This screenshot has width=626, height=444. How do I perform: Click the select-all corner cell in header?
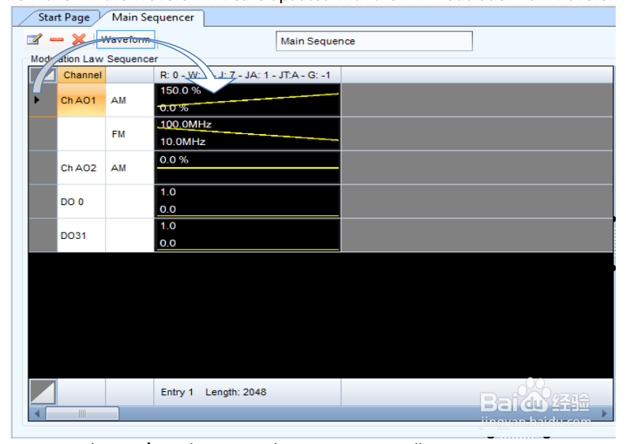coord(43,75)
